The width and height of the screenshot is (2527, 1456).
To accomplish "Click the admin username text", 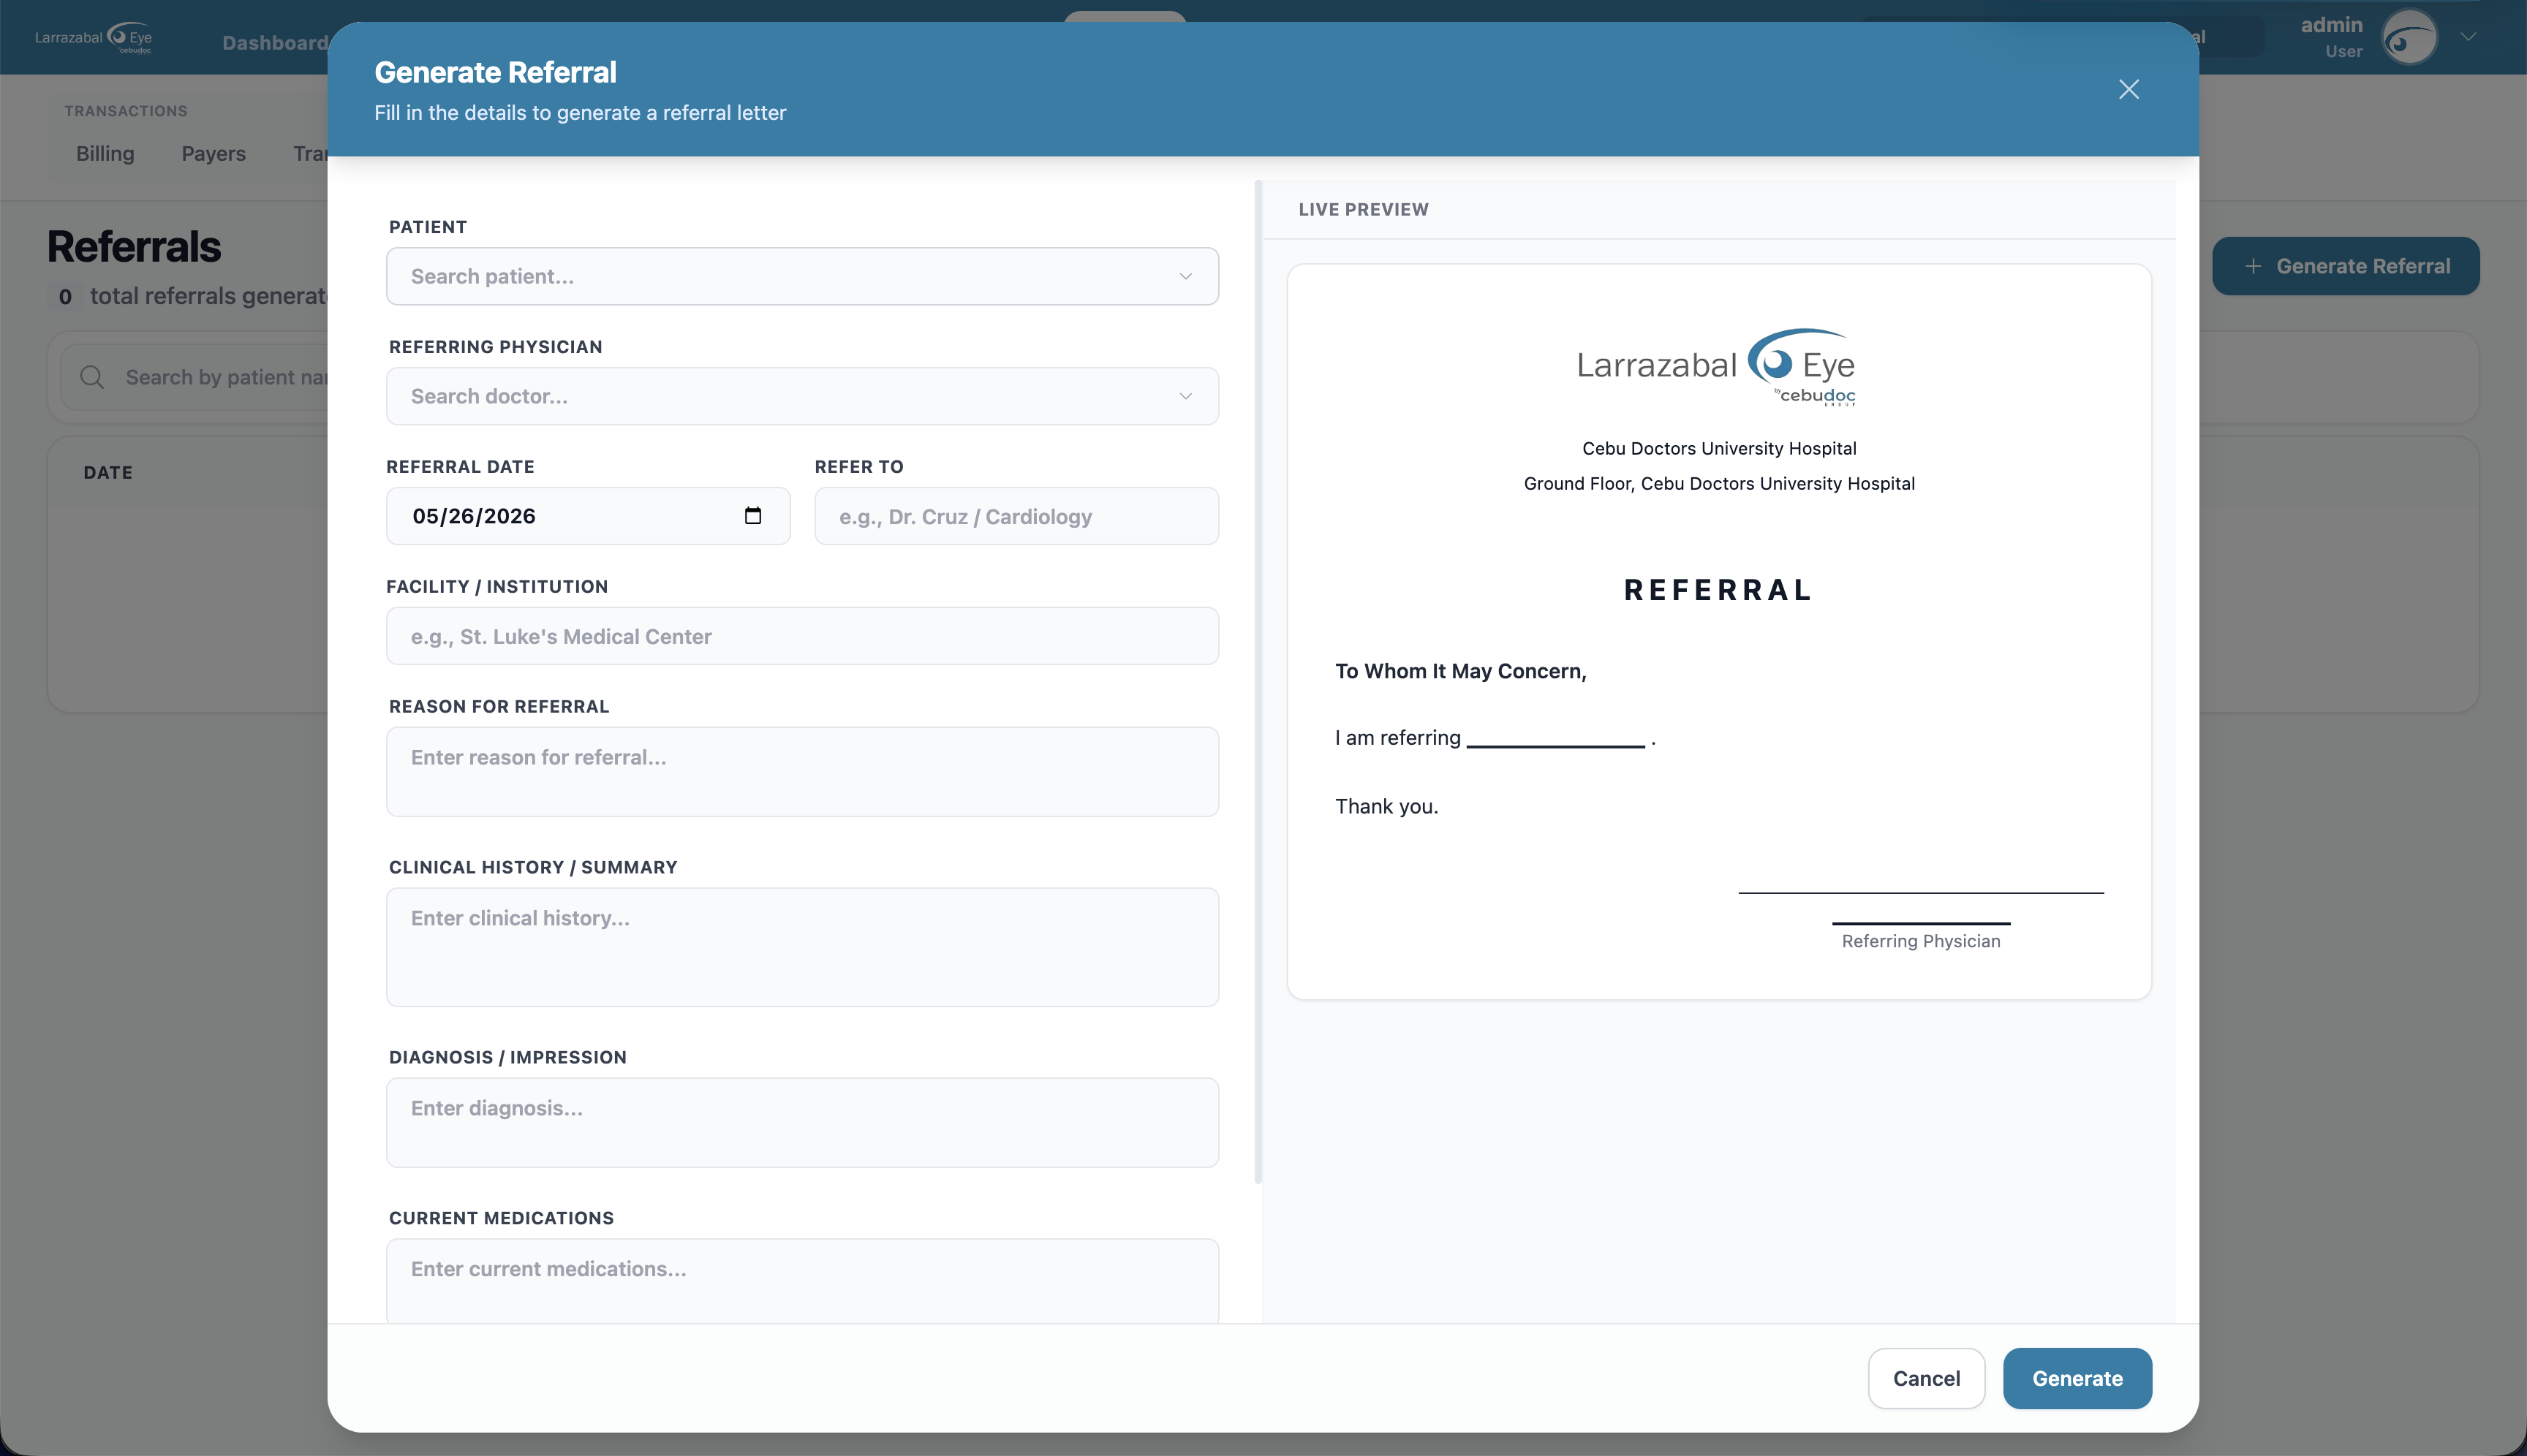I will tap(2331, 25).
